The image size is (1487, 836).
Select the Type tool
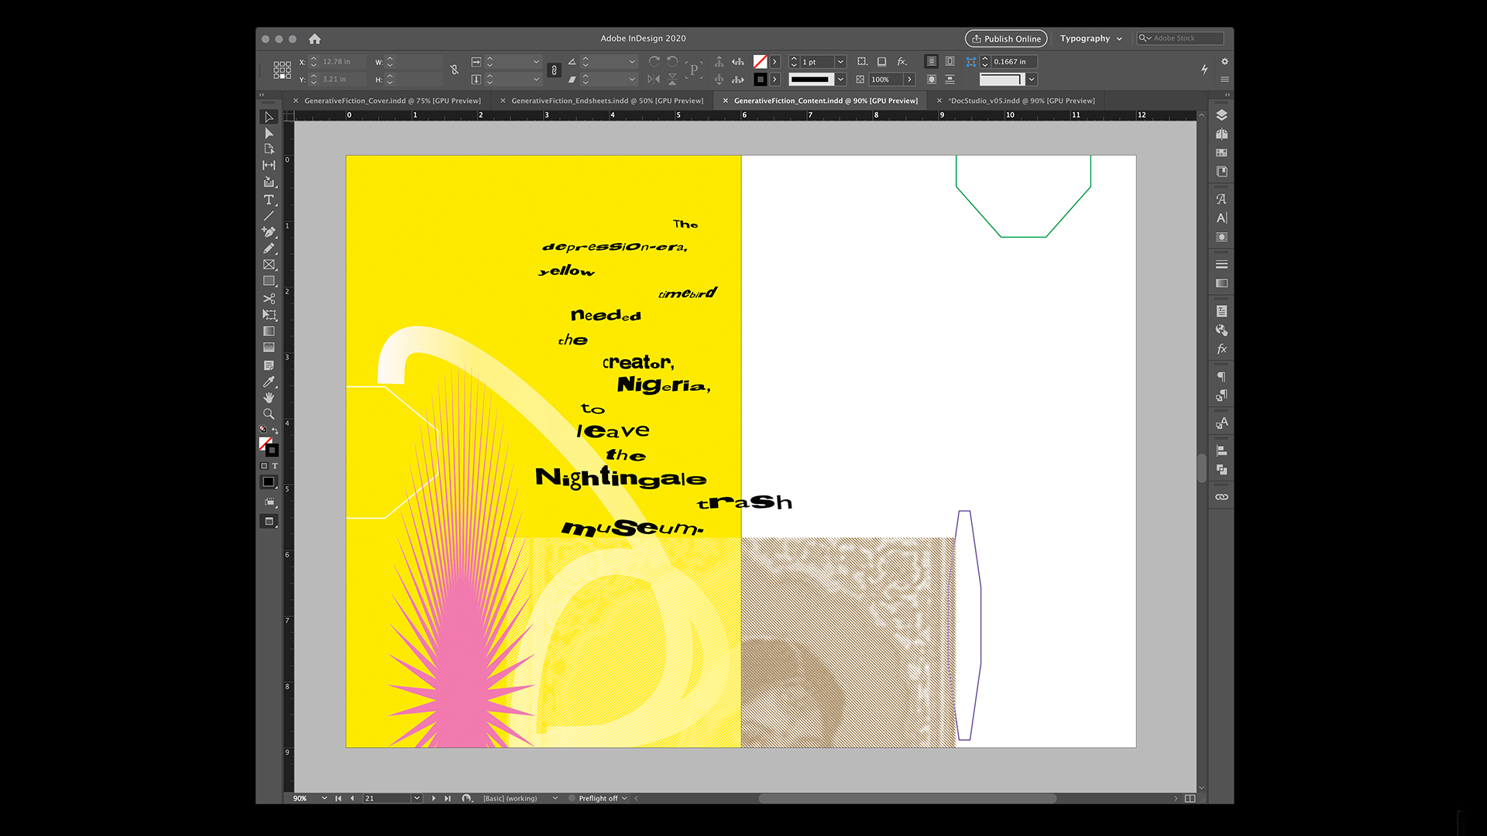click(x=269, y=200)
